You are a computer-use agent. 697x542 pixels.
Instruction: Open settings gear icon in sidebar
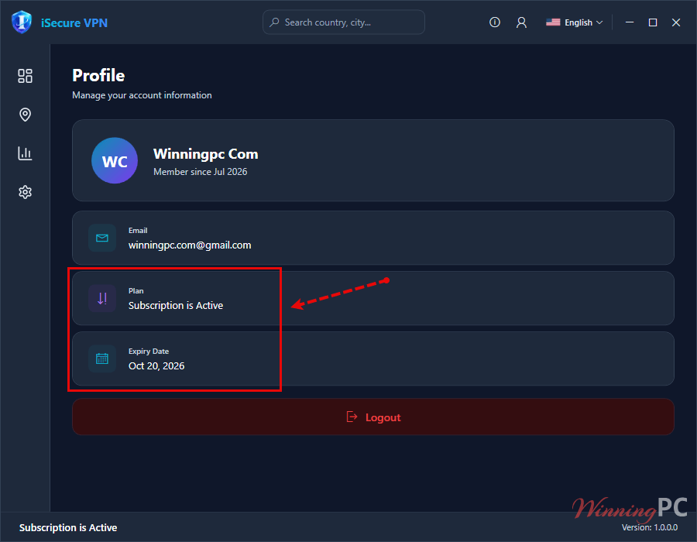(25, 192)
